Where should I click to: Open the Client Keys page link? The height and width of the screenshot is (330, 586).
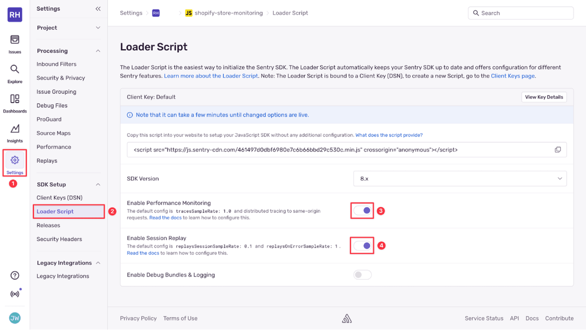513,76
